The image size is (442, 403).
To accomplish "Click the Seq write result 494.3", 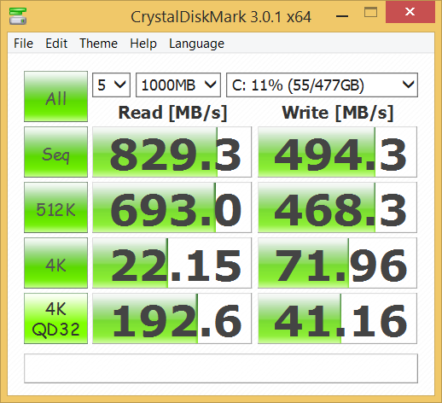I will click(337, 152).
